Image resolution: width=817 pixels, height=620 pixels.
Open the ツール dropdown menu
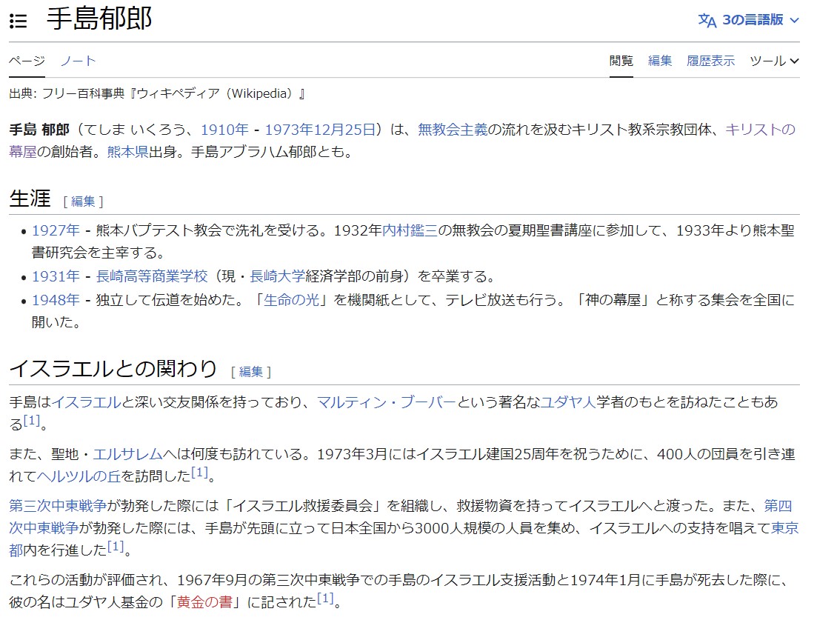tap(774, 61)
